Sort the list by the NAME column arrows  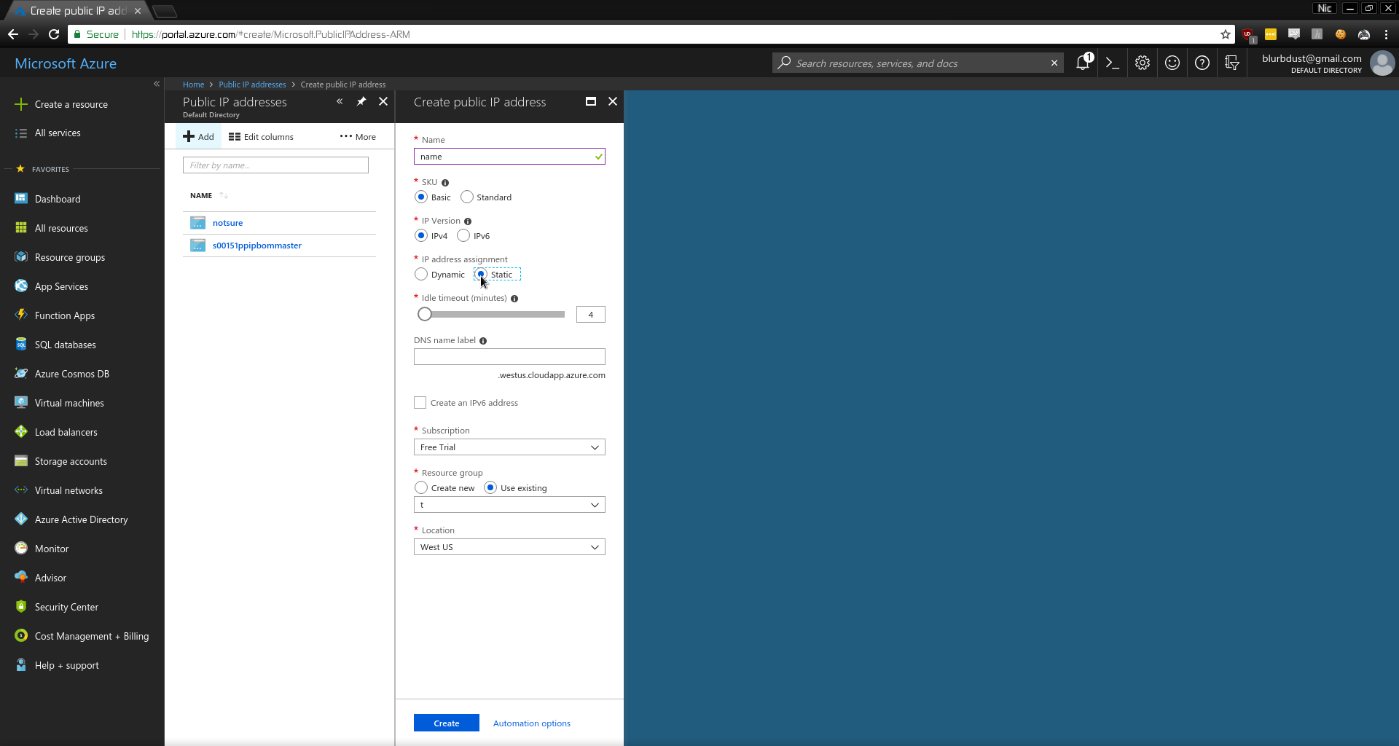224,195
